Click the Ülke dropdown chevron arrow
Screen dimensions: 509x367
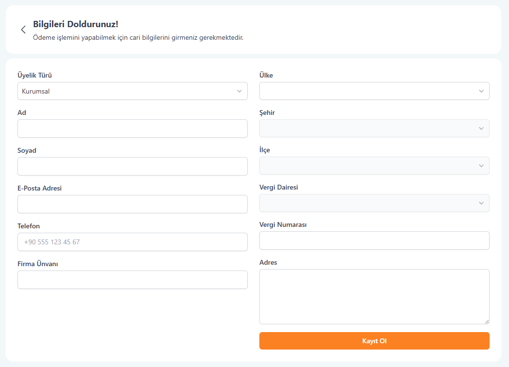[x=481, y=91]
